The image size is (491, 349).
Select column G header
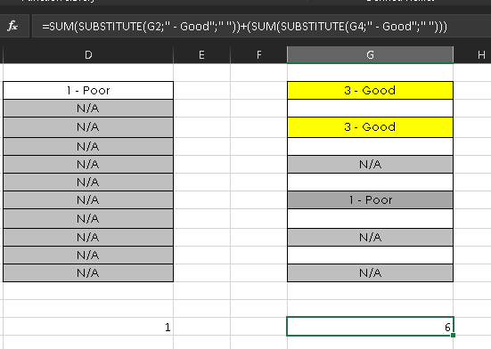370,55
